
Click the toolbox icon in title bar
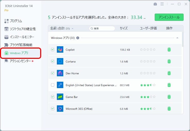pos(155,4)
